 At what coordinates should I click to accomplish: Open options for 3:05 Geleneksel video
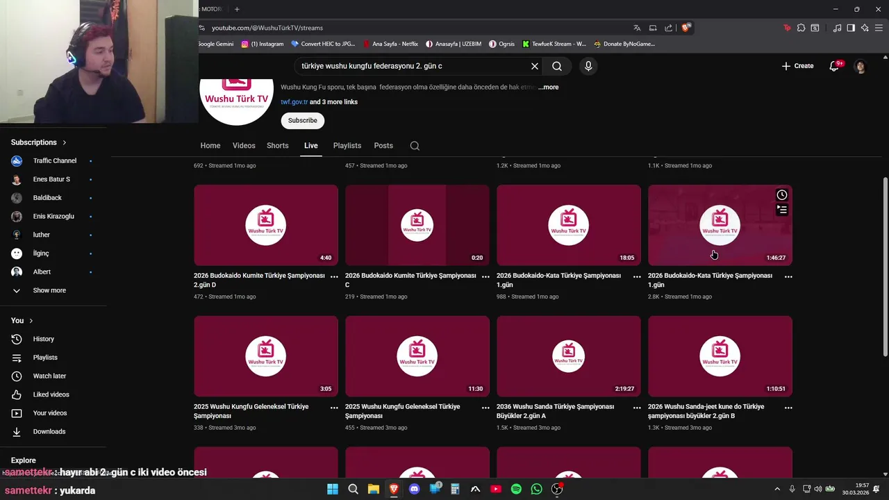[x=334, y=408]
